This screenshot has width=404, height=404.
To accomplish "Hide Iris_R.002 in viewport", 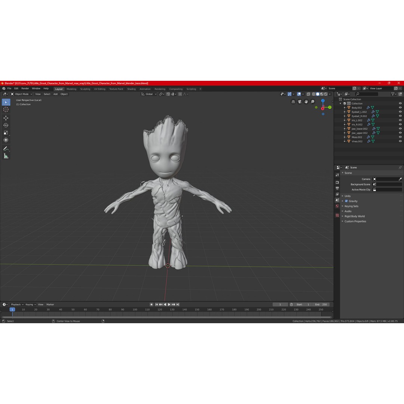I will 400,125.
